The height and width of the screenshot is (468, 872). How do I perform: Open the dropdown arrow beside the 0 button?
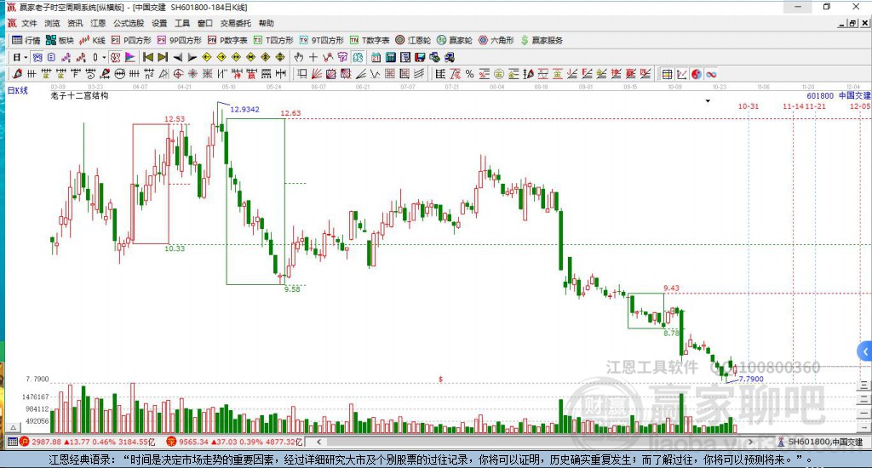click(104, 57)
